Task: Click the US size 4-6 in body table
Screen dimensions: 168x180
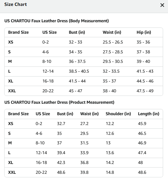Action: [x=45, y=52]
